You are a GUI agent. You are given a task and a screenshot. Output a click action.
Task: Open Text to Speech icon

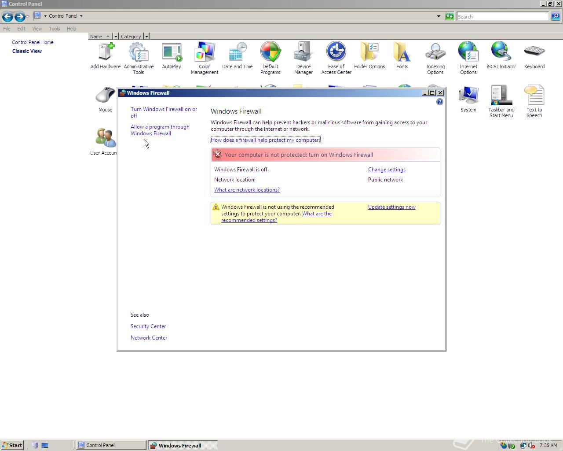click(534, 102)
